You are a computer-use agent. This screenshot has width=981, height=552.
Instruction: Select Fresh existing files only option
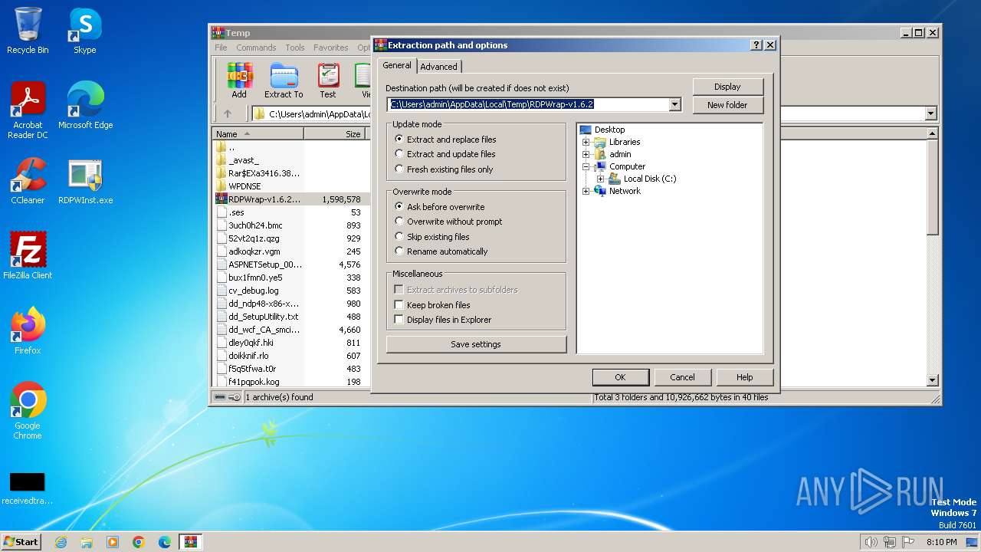click(444, 169)
